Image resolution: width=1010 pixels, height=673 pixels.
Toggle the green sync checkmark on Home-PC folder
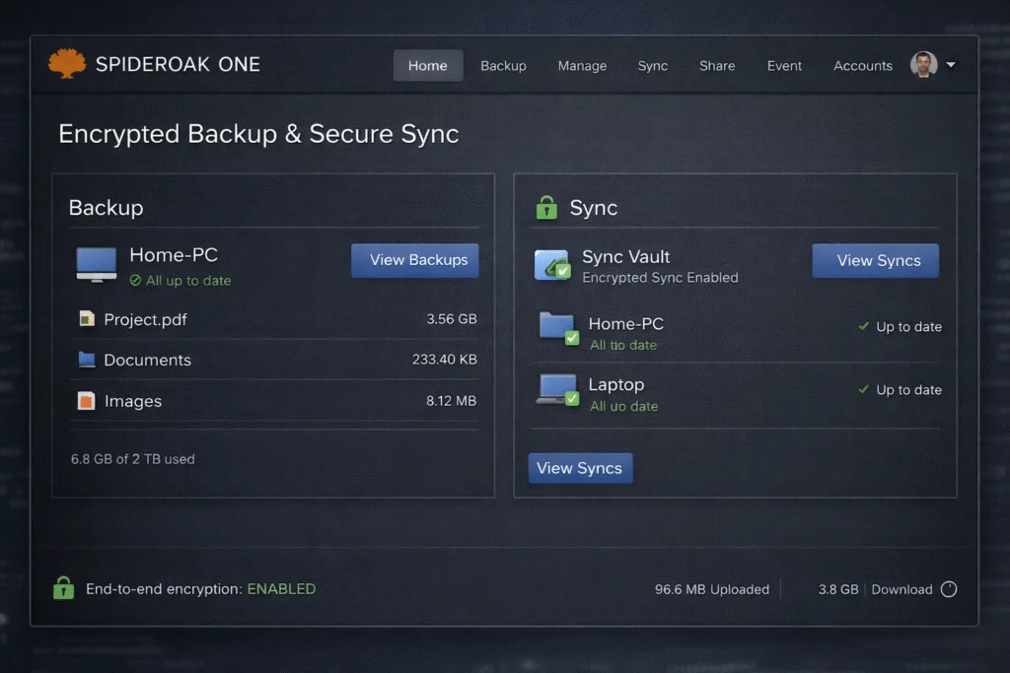(x=571, y=336)
